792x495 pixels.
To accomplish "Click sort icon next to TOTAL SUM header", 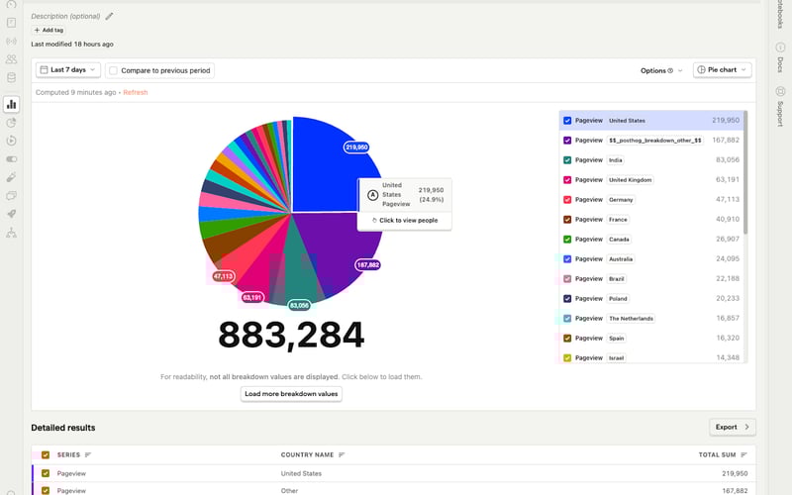I will click(x=743, y=455).
